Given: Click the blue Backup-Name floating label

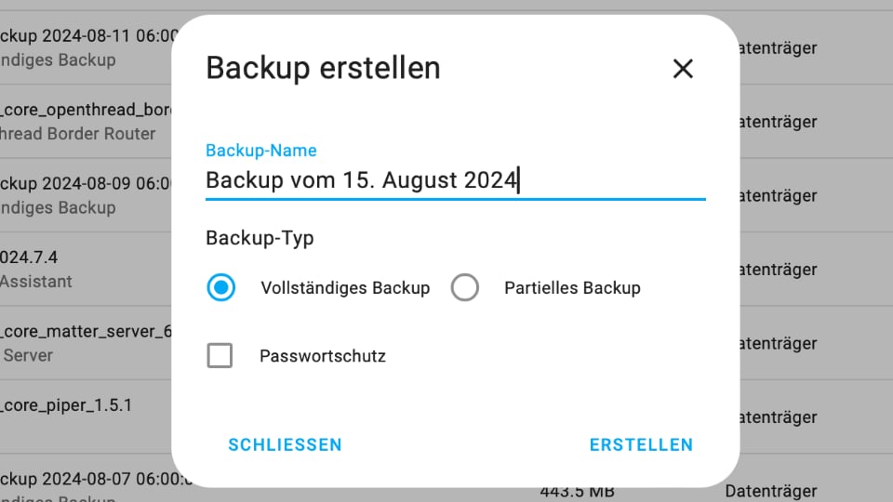Looking at the screenshot, I should click(x=260, y=151).
